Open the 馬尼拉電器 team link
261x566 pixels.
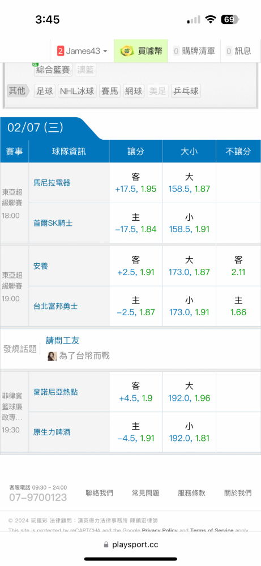coord(52,183)
